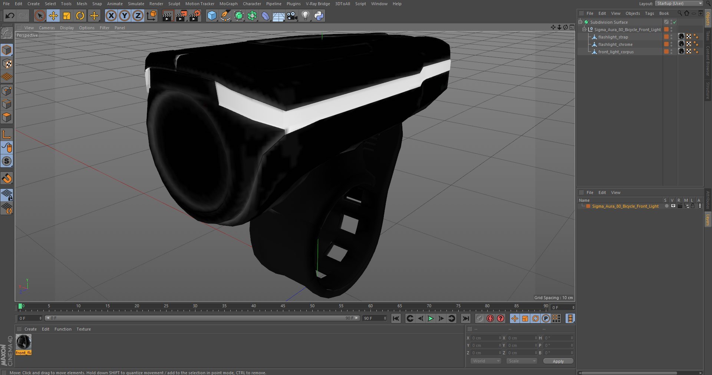The height and width of the screenshot is (375, 712).
Task: Toggle Autokeying button
Action: [x=490, y=318]
